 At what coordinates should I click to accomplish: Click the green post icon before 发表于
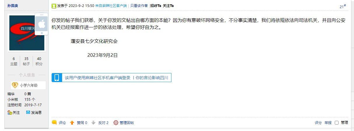tap(54, 6)
